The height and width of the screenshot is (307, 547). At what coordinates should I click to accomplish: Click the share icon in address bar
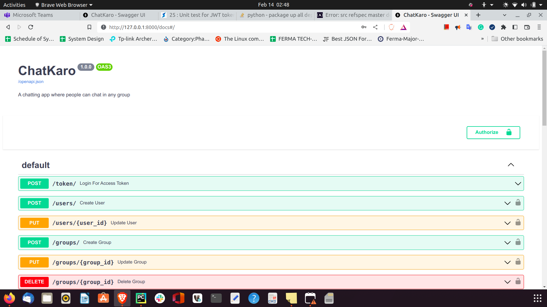pos(375,27)
